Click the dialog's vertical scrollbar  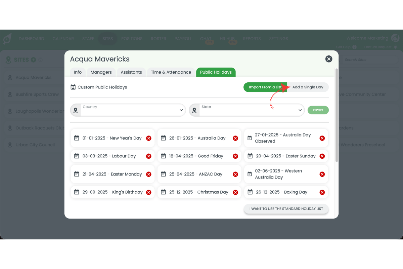pos(337,114)
